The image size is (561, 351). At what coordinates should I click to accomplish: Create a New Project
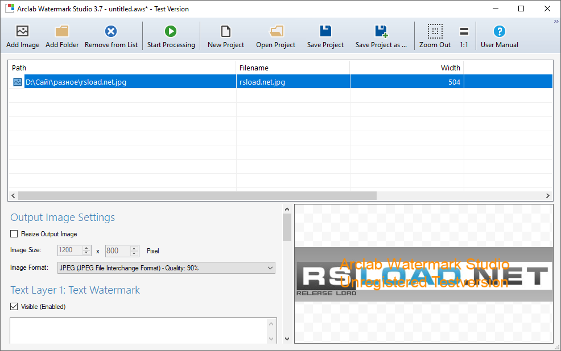pos(226,36)
